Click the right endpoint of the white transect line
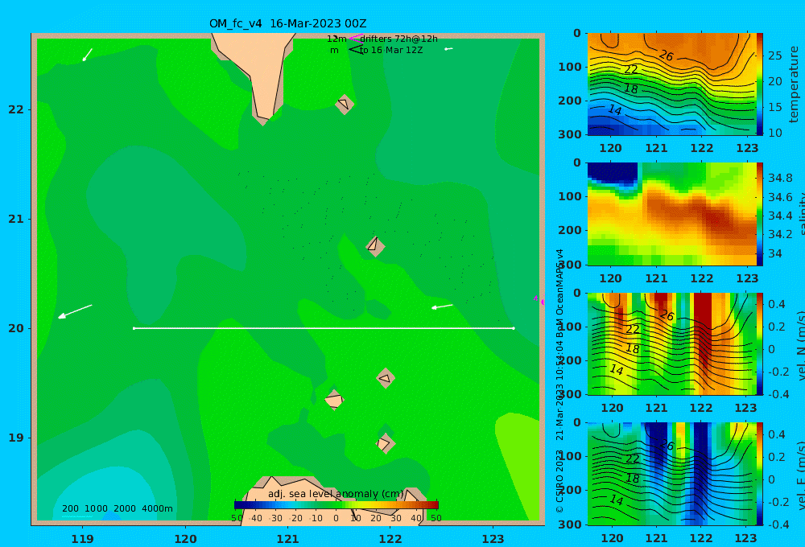Screen dimensions: 805x547 [514, 328]
